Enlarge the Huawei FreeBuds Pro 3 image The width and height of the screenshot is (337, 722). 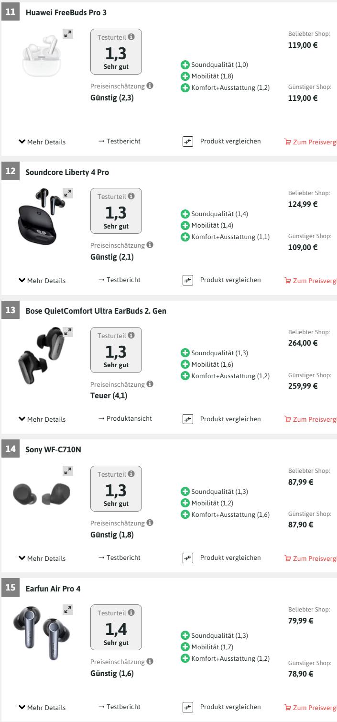[x=68, y=34]
